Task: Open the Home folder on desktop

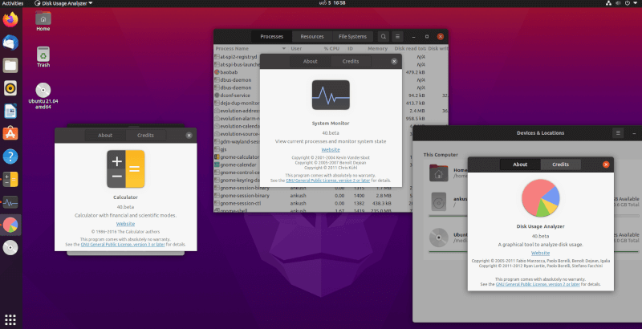Action: click(43, 19)
